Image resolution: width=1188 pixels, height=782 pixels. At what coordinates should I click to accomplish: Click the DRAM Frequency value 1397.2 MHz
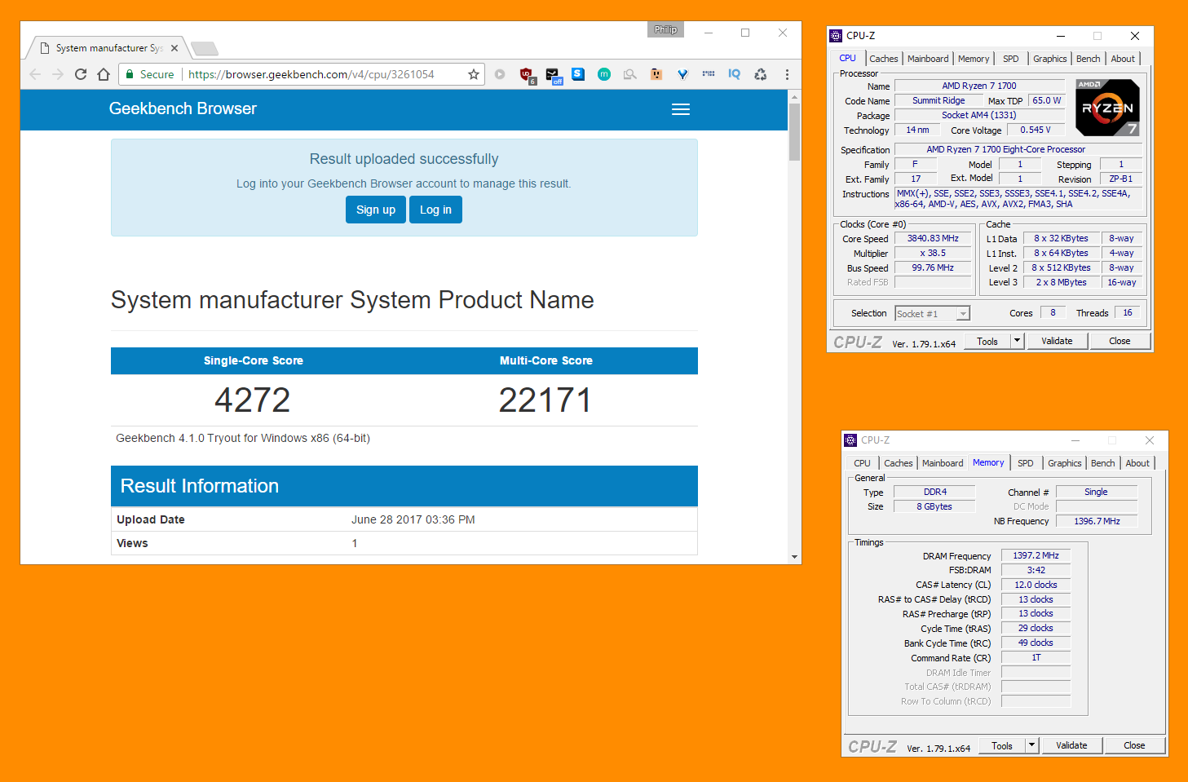pos(1036,556)
